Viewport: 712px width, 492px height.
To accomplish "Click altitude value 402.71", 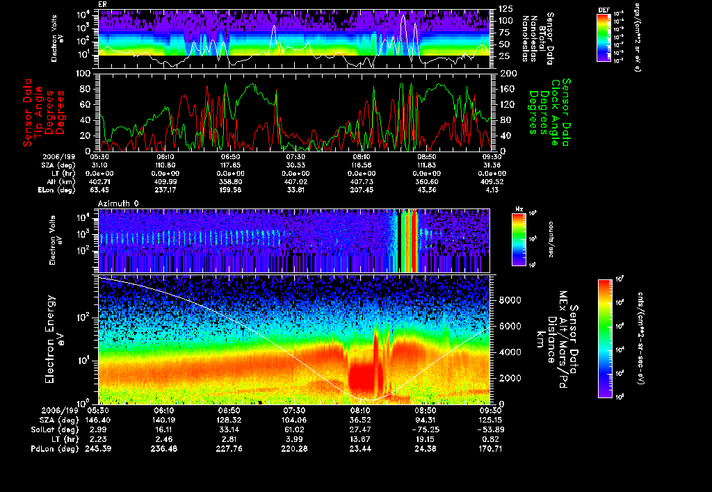I will pos(99,181).
